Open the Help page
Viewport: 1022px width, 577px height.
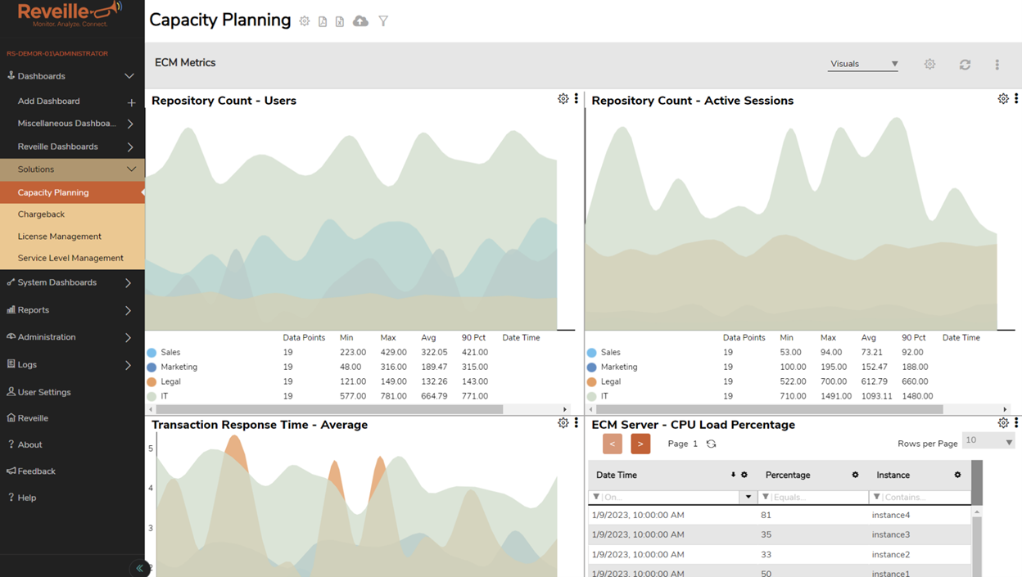22,498
